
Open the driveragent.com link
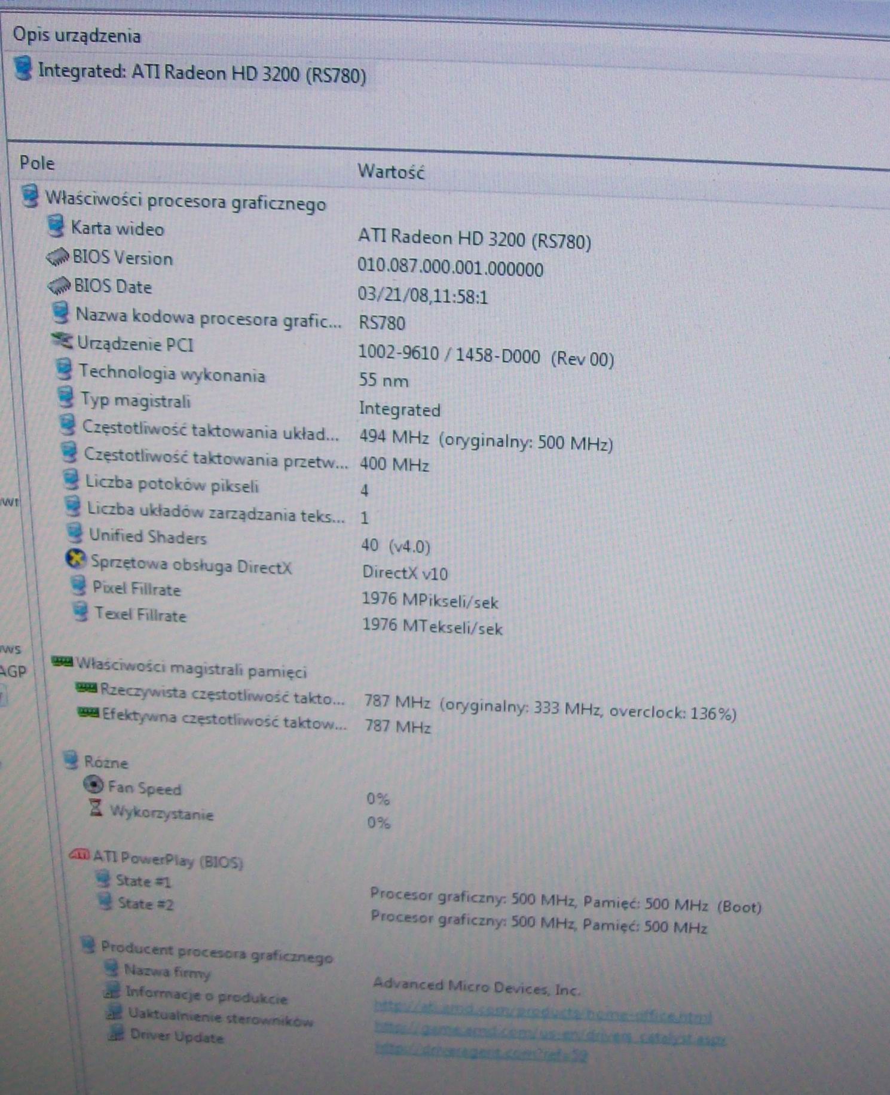(481, 1054)
